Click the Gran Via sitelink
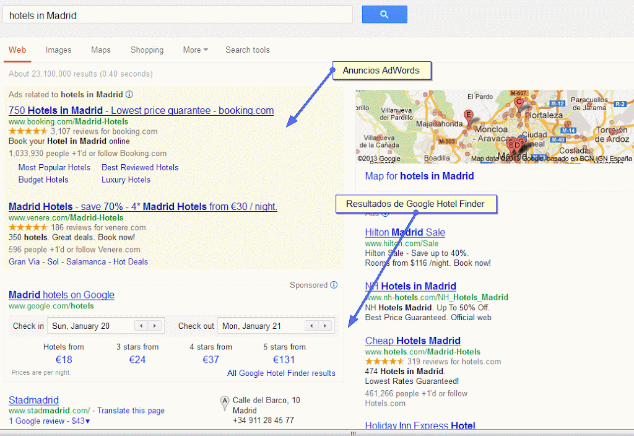This screenshot has height=436, width=634. pos(24,261)
